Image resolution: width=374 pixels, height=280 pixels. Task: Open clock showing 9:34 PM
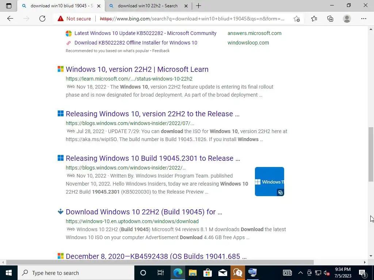click(x=343, y=273)
